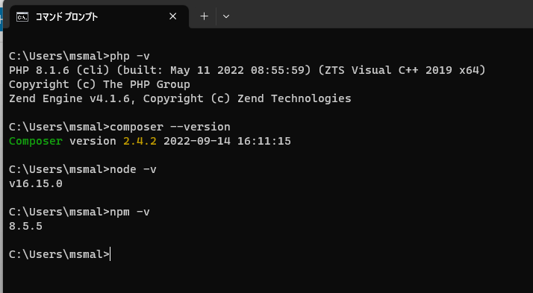Viewport: 533px width, 293px height.
Task: Click the Command Prompt icon in tab
Action: point(22,16)
